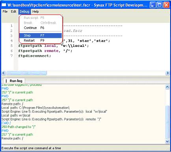Click the '250 Path changed to "/"' log line

(19, 127)
